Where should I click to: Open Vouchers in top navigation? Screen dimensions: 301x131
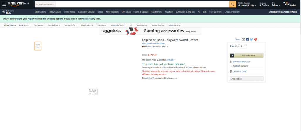(169, 12)
